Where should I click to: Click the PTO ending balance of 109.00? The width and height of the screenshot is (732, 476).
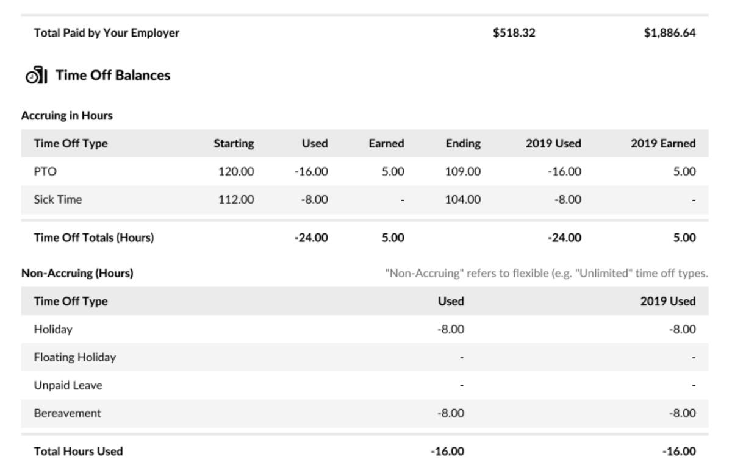463,171
